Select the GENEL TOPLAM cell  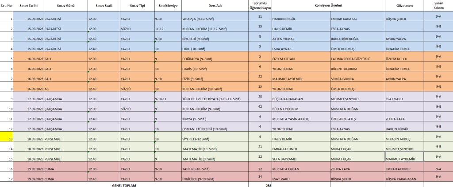pyautogui.click(x=124, y=185)
